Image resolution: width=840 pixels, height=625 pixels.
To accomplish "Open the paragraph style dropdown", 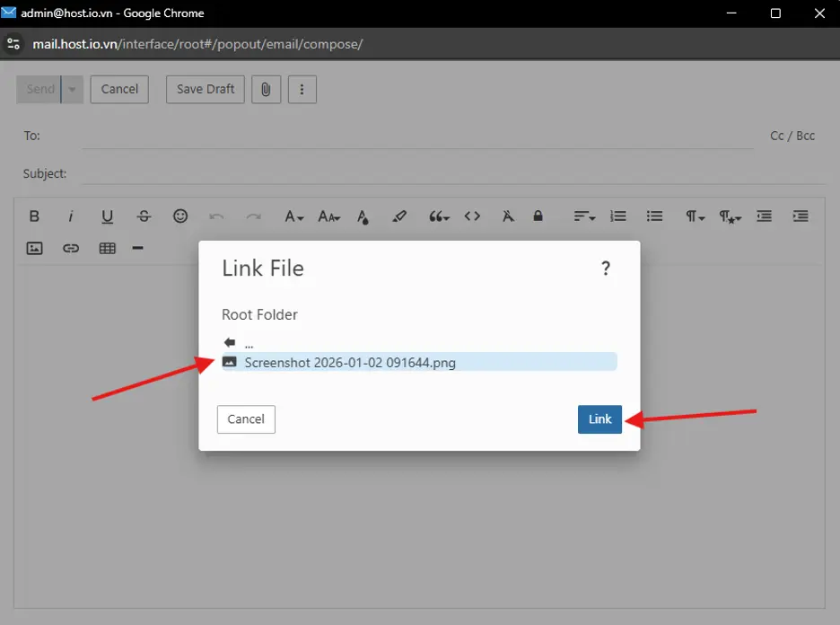I will coord(730,216).
